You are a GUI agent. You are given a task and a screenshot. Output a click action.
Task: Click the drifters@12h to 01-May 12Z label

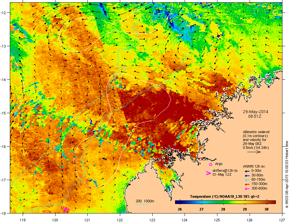[225, 172]
